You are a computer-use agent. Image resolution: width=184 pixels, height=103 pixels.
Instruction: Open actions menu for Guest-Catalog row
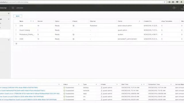click(16, 30)
